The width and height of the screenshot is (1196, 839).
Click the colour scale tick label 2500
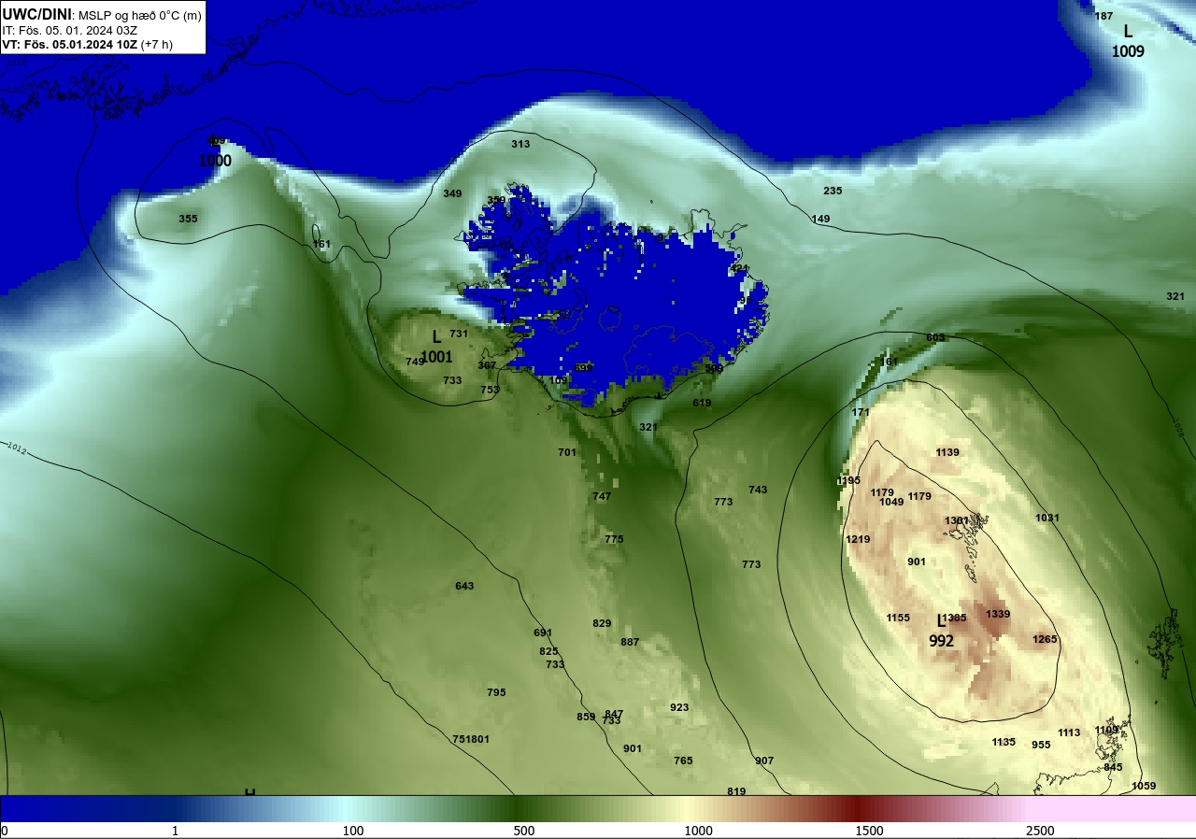(1040, 831)
